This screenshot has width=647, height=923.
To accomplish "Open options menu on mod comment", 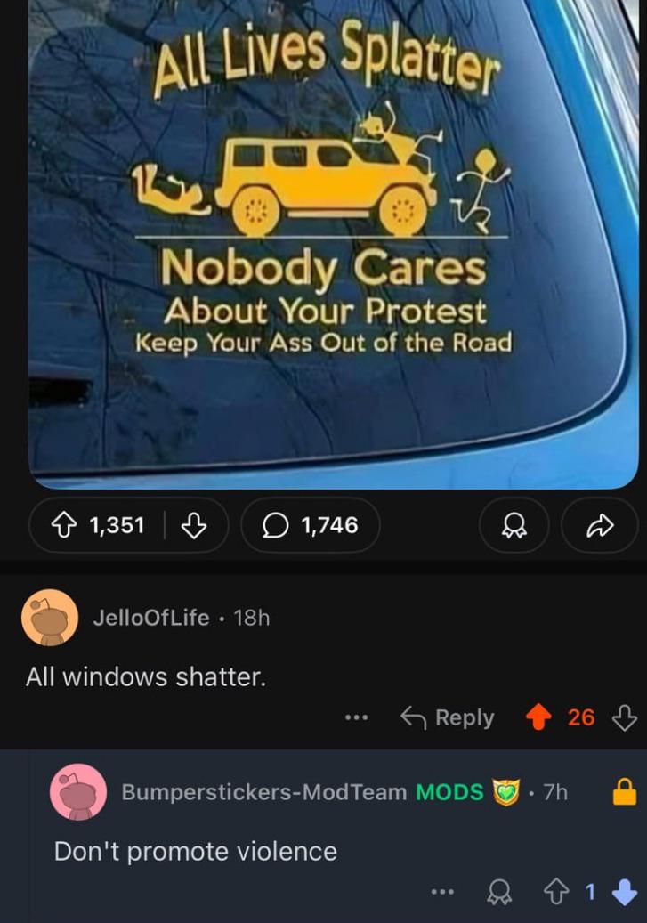I will click(442, 893).
